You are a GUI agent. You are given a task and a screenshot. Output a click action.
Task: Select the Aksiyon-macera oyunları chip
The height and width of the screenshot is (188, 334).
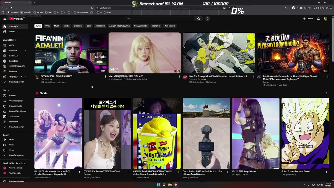pos(120,26)
